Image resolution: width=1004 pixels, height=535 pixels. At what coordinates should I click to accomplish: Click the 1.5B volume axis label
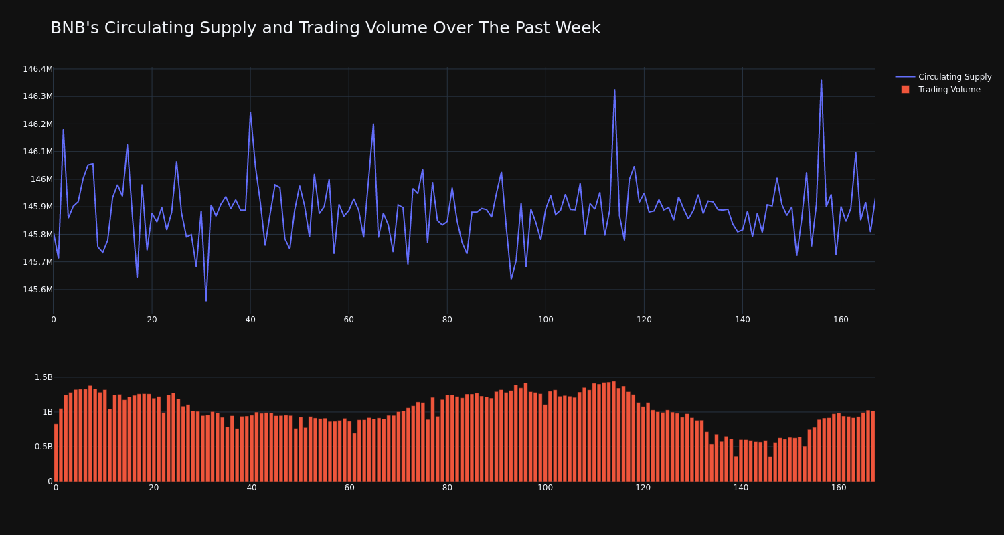tap(44, 377)
